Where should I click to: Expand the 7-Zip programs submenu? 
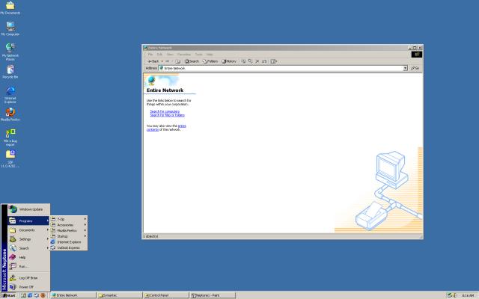[69, 219]
